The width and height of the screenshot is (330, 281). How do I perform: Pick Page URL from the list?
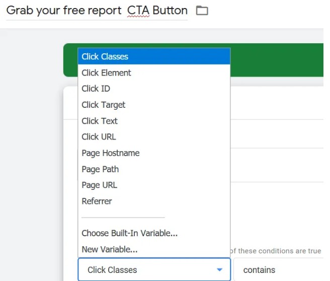tap(99, 185)
